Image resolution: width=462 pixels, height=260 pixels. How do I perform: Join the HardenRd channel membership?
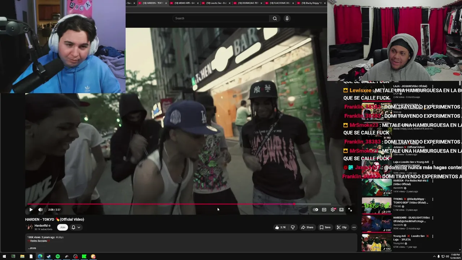pyautogui.click(x=62, y=227)
